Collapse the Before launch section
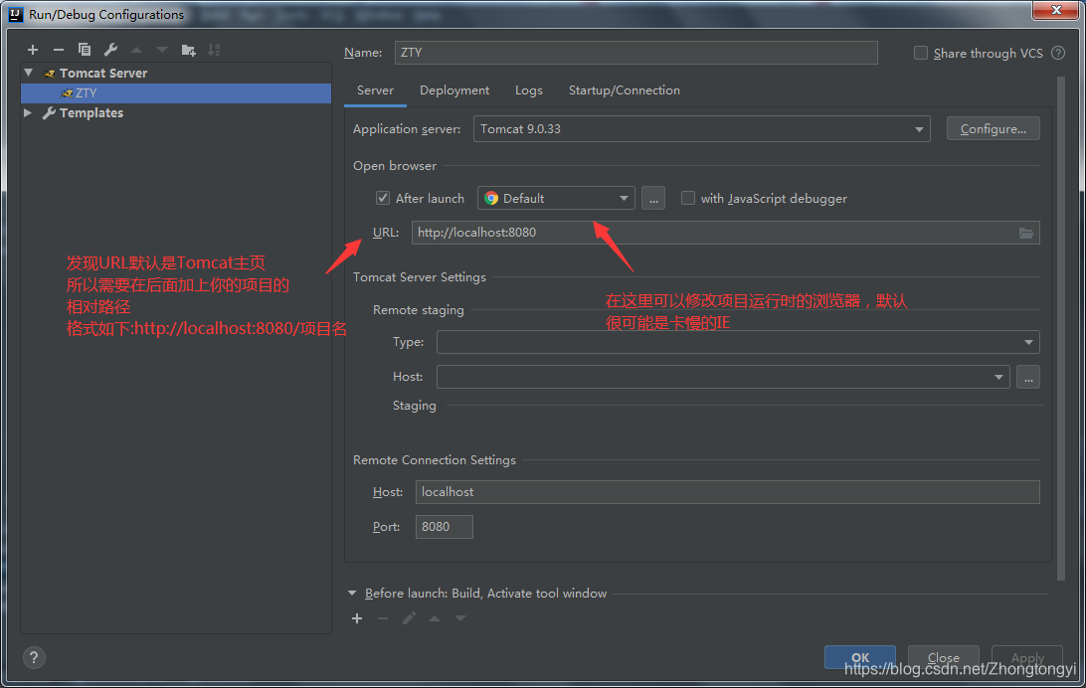 coord(352,594)
